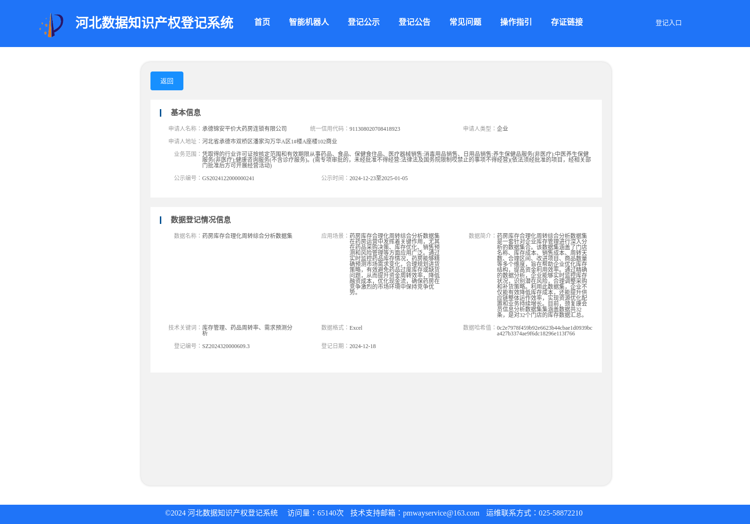Go to 登记公告 page
The height and width of the screenshot is (524, 750).
[414, 22]
